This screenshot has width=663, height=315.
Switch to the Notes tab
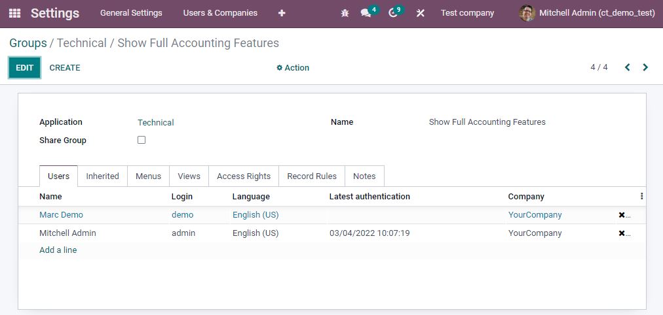[x=364, y=176]
